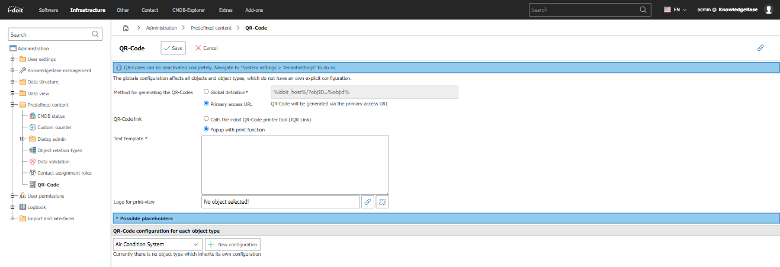Select Global definition radio button
Screen dimensions: 780x267
(x=206, y=92)
